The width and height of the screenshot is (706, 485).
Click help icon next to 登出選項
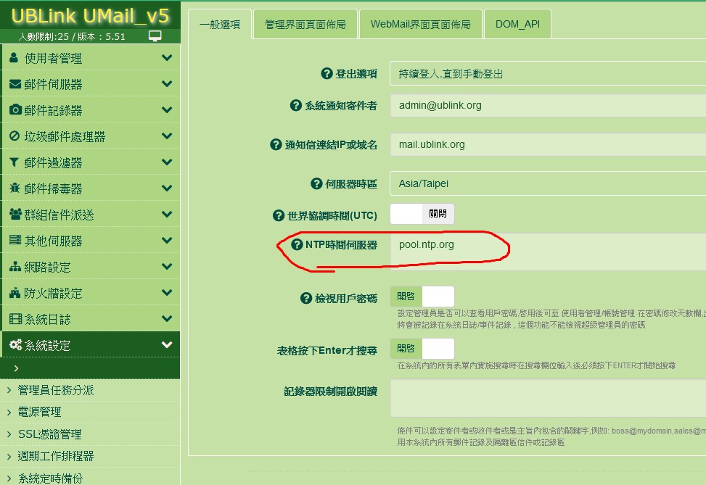(327, 74)
